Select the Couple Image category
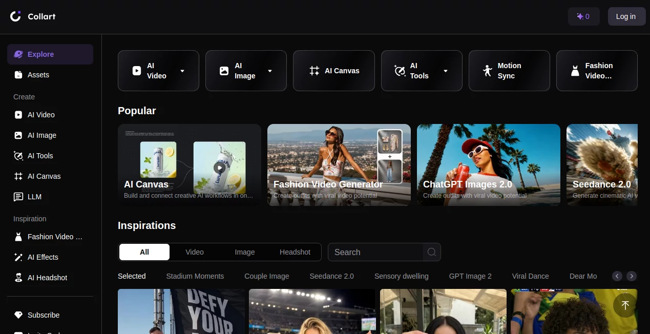650x334 pixels. (267, 276)
